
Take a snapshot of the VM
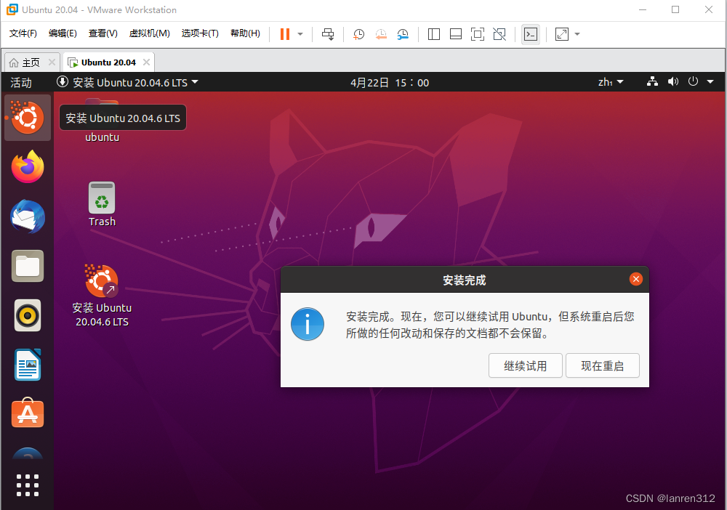358,34
